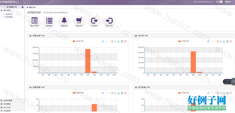Switch 销售金额 chart to bar type
This screenshot has width=235, height=113.
119,41
